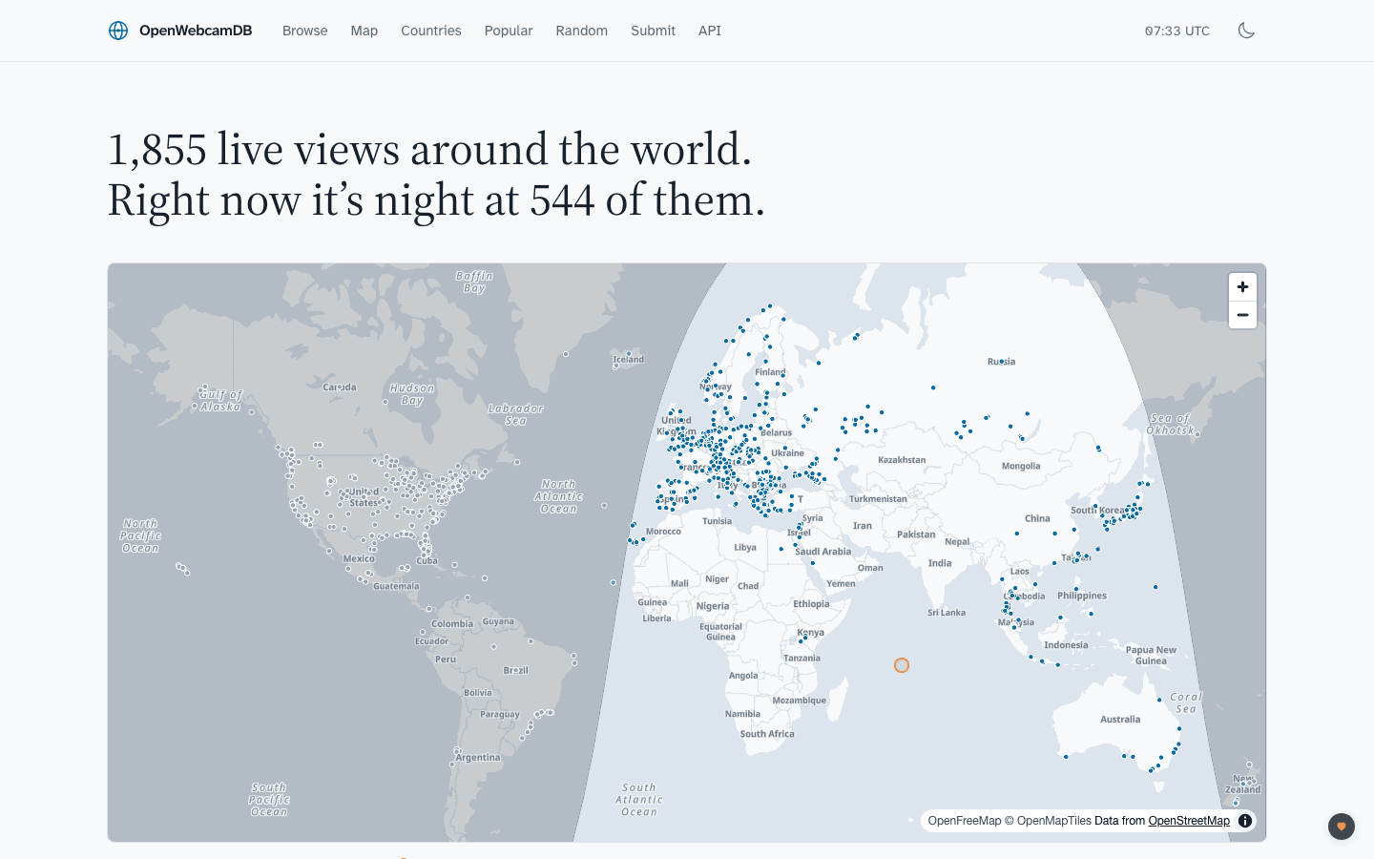Click the 07:33 UTC clock display
This screenshot has height=859, width=1374.
(1177, 31)
